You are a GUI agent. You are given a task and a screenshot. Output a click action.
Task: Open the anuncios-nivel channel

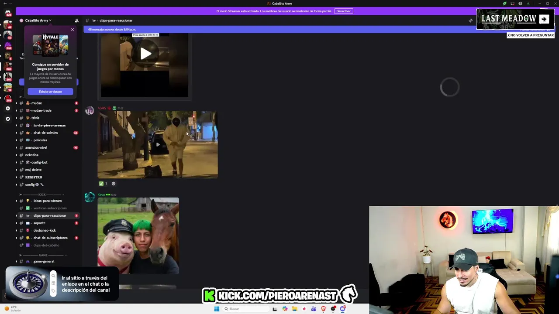[x=48, y=147]
